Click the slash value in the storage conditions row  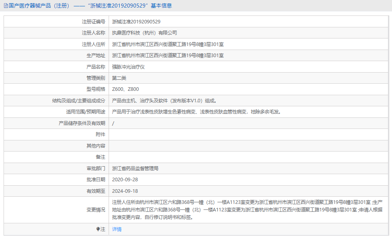(x=113, y=123)
